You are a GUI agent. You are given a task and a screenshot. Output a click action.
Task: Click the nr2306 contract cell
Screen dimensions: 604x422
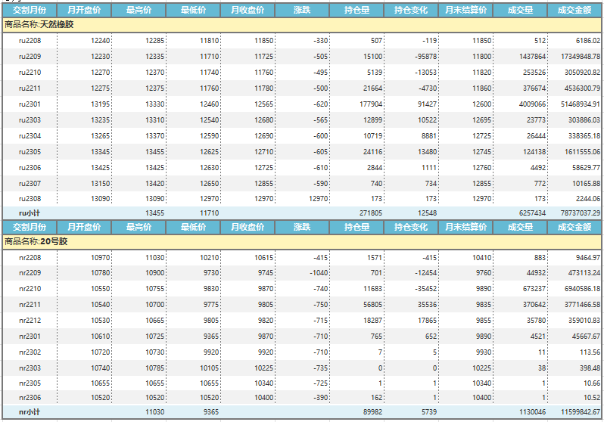tap(30, 397)
